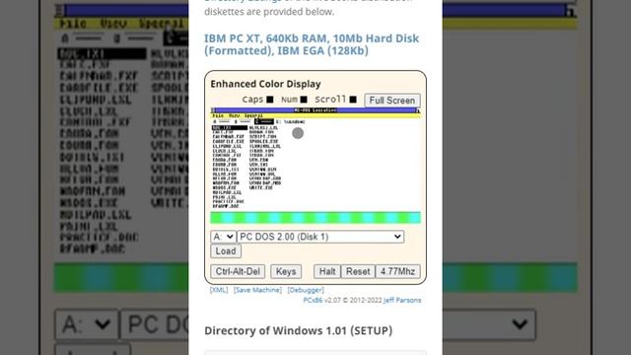Viewport: 631px width, 355px height.
Task: Select SCRIPT.FON in the second column
Action: point(263,136)
